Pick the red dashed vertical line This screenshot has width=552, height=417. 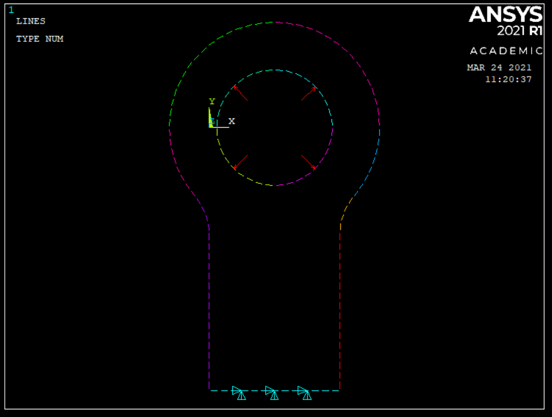coord(340,310)
